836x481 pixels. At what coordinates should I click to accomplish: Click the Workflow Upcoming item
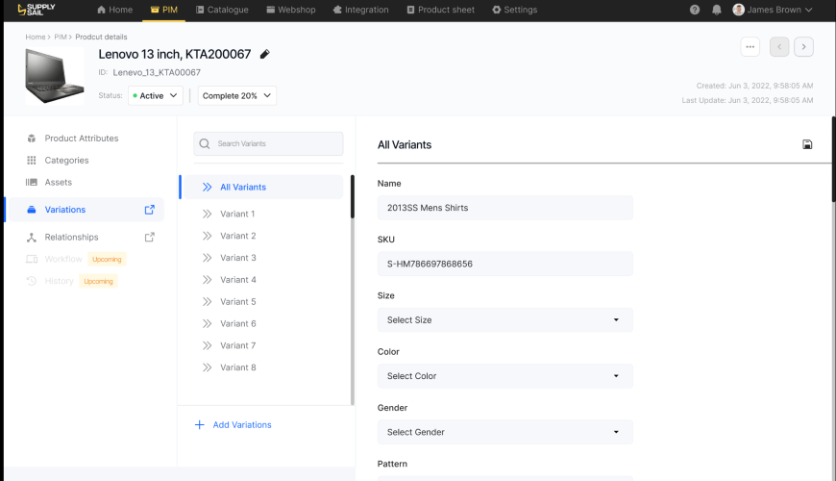76,259
